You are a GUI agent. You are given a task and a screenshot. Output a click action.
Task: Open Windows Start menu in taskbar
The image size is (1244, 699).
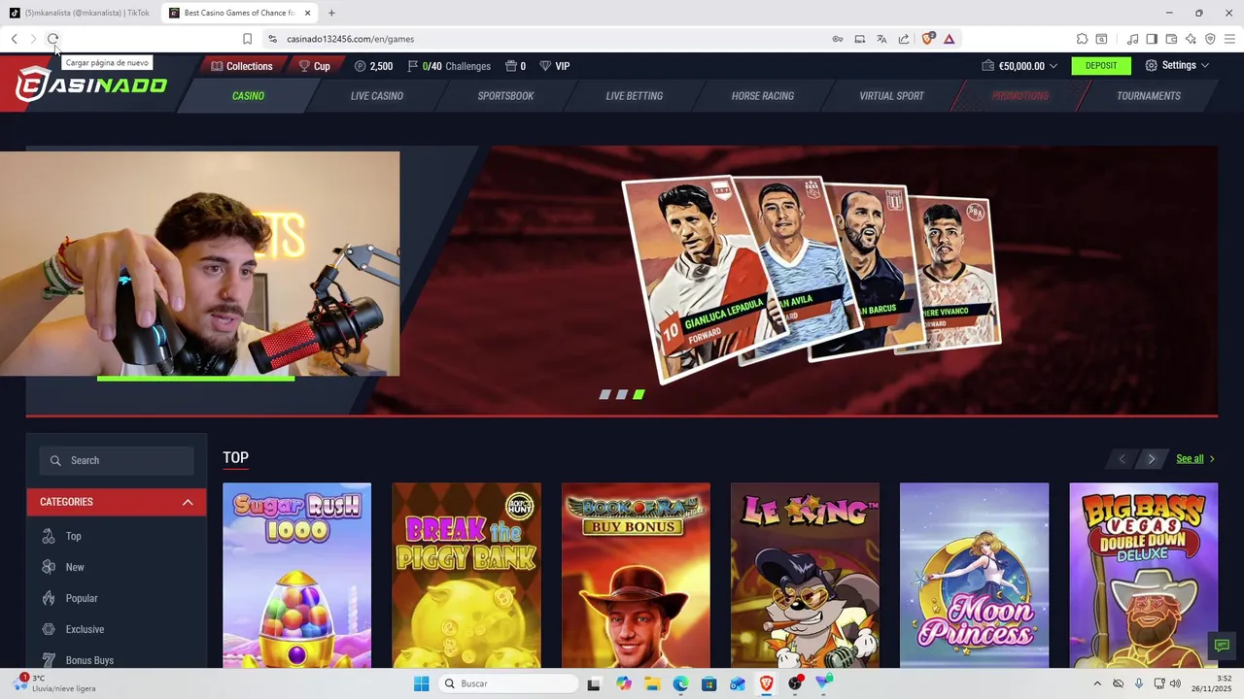pyautogui.click(x=421, y=683)
